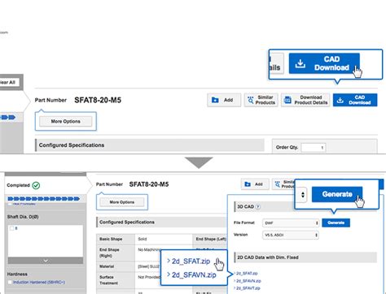This screenshot has height=294, width=386.
Task: Enable the Induction Hardened (58HRC~) checkbox
Action: click(x=10, y=283)
